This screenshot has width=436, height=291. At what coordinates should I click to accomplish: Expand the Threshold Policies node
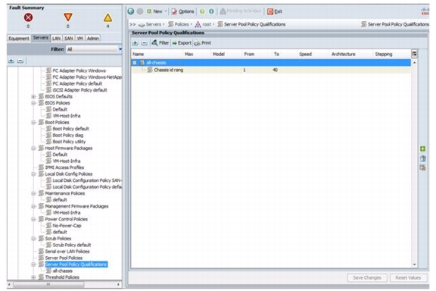(33, 277)
